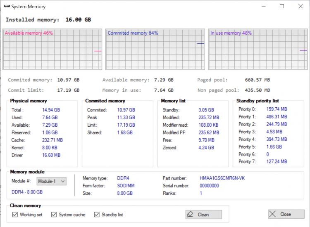
Task: Click the In use memory 48% graph
Action: [x=258, y=49]
